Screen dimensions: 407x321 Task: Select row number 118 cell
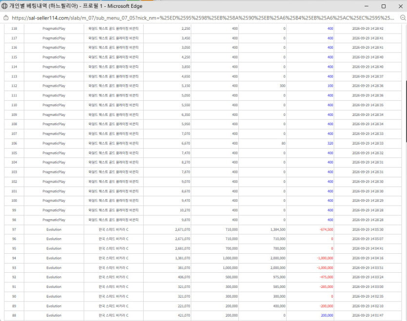click(x=14, y=29)
